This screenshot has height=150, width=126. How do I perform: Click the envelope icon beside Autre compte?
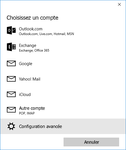(11, 110)
